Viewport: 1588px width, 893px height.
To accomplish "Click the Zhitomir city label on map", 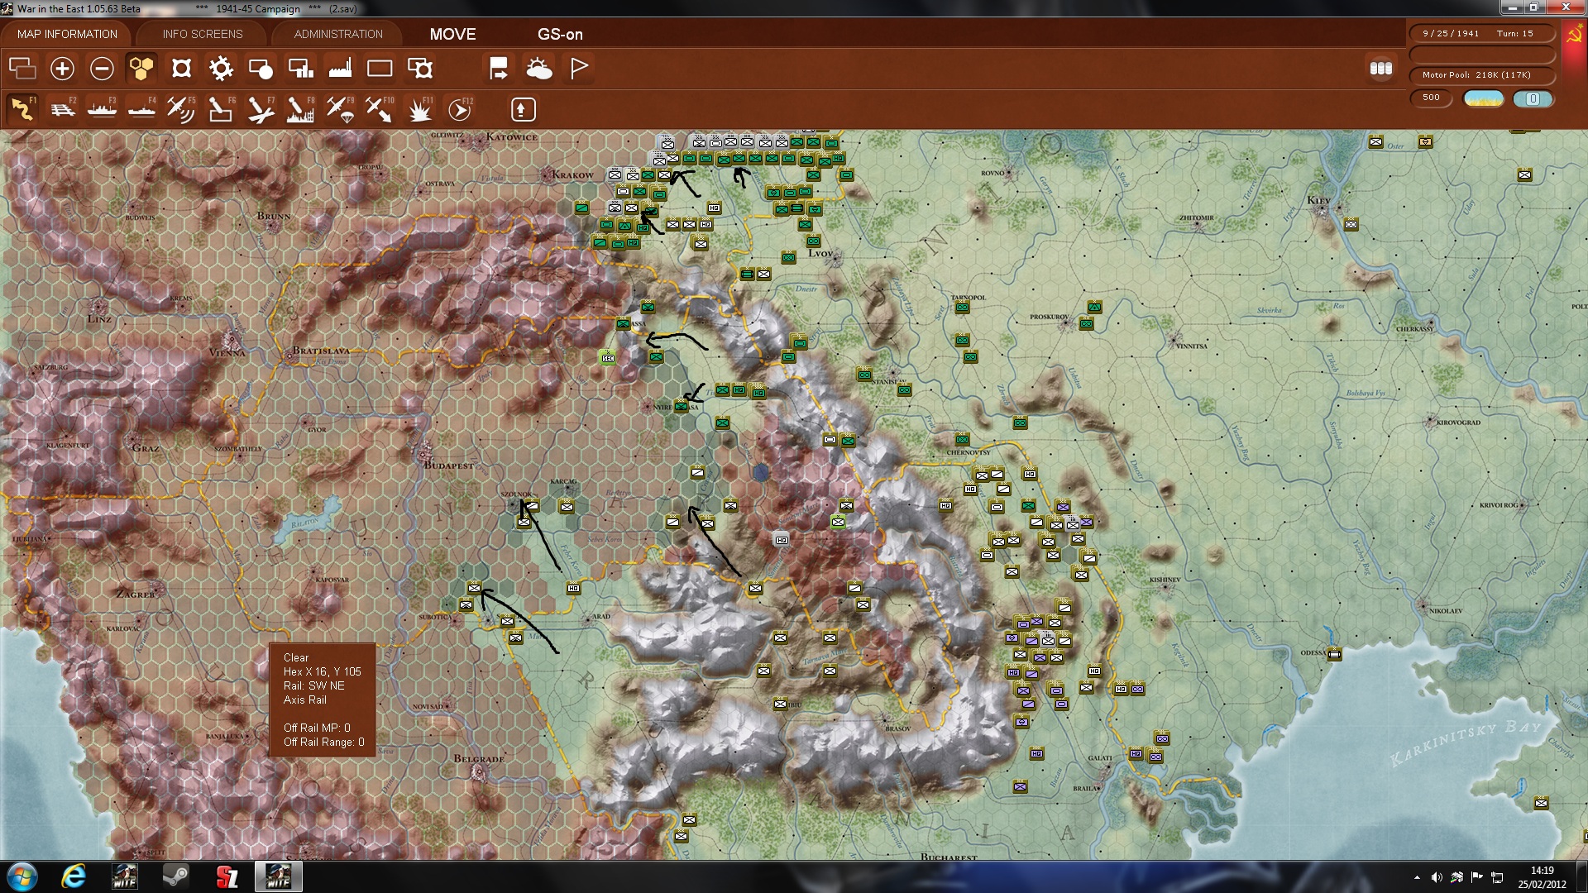I will 1197,217.
